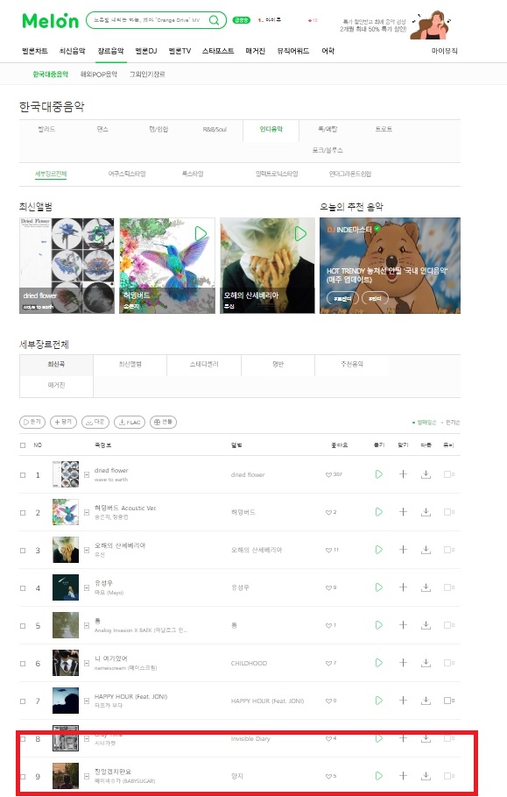The height and width of the screenshot is (797, 507).
Task: Open the DJ 인디마스터 recommendation banner
Action: (390, 266)
